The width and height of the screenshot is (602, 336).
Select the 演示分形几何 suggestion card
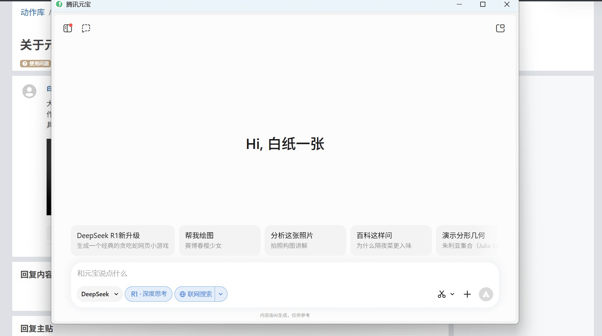(467, 240)
